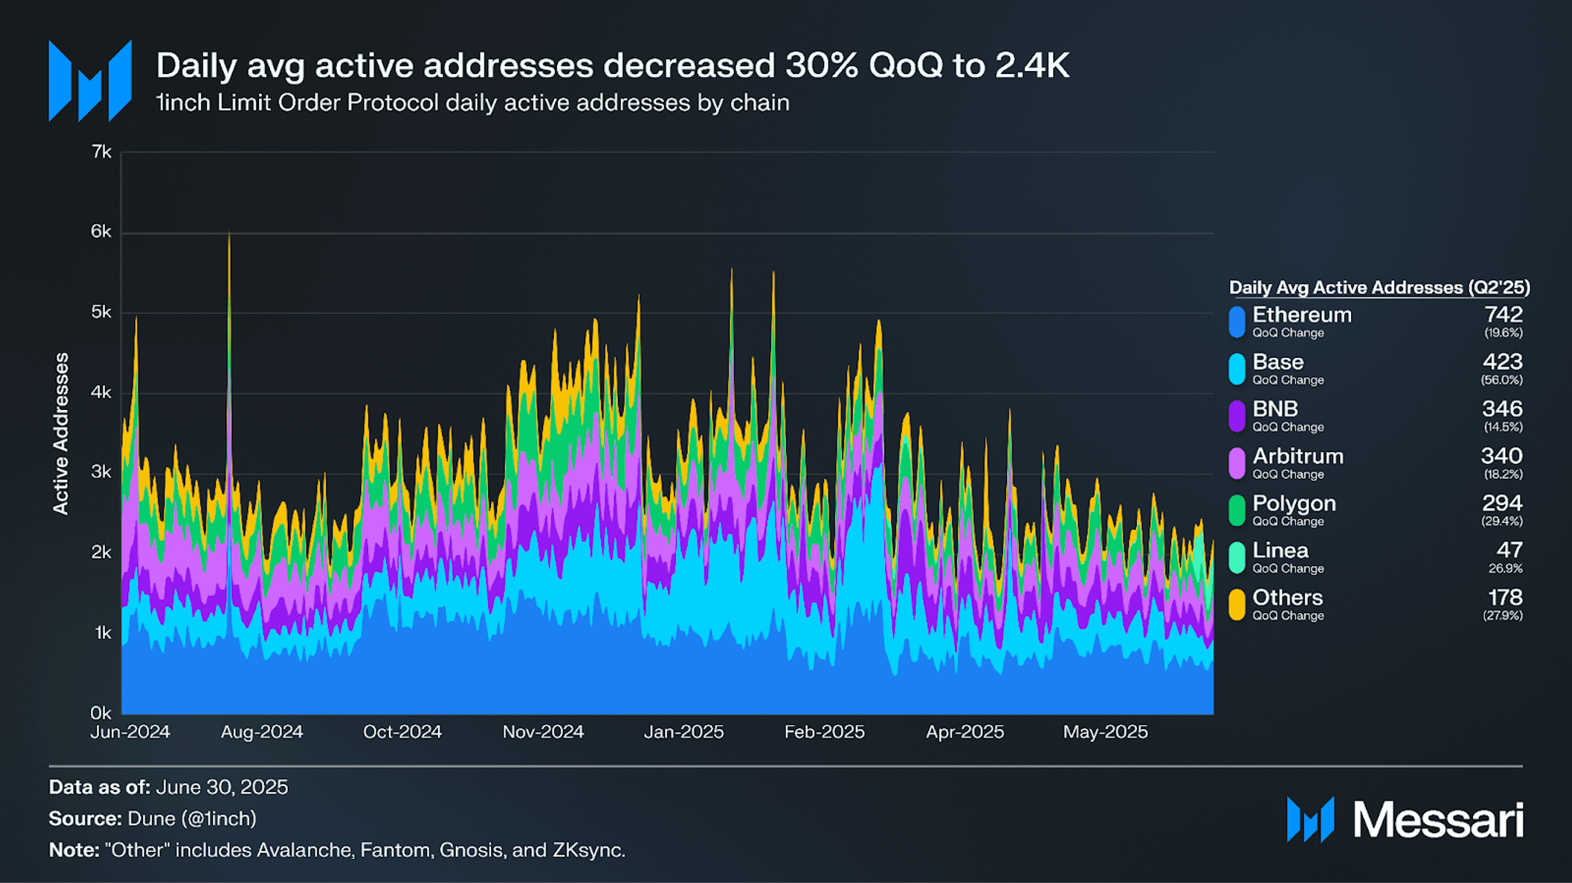This screenshot has height=883, width=1572.
Task: Select the Arbitrum legend label
Action: tap(1298, 456)
